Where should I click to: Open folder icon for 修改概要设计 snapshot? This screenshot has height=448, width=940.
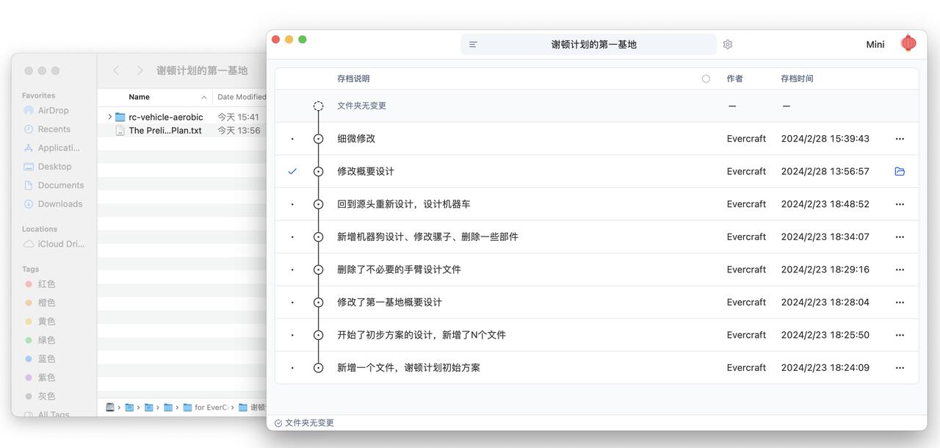click(x=900, y=171)
